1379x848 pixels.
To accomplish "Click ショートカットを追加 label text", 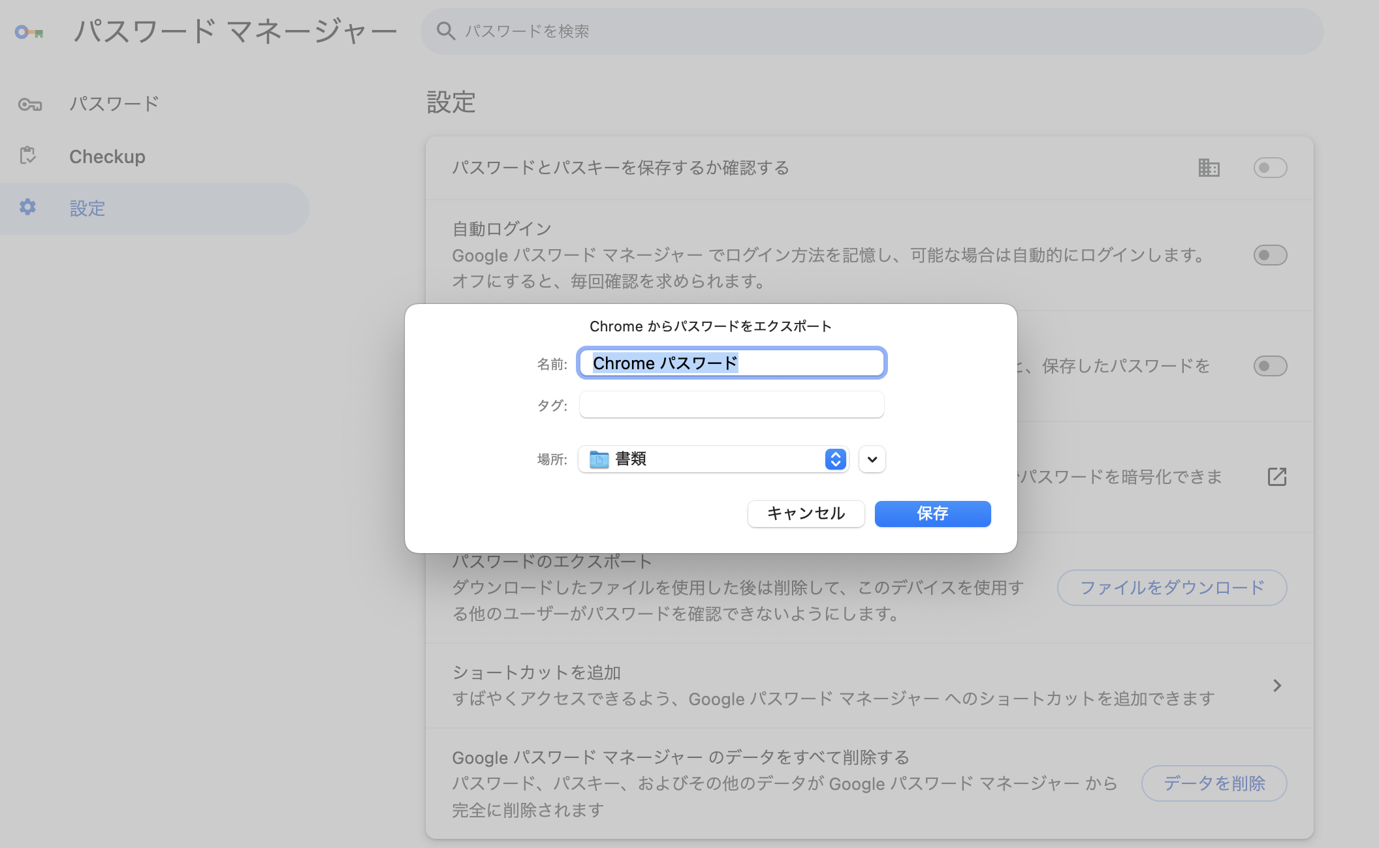I will point(537,673).
